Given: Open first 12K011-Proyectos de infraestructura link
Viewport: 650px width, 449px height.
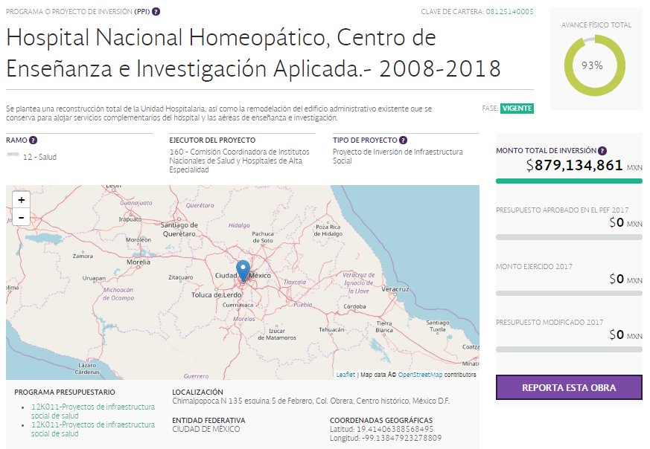Looking at the screenshot, I should tap(93, 411).
